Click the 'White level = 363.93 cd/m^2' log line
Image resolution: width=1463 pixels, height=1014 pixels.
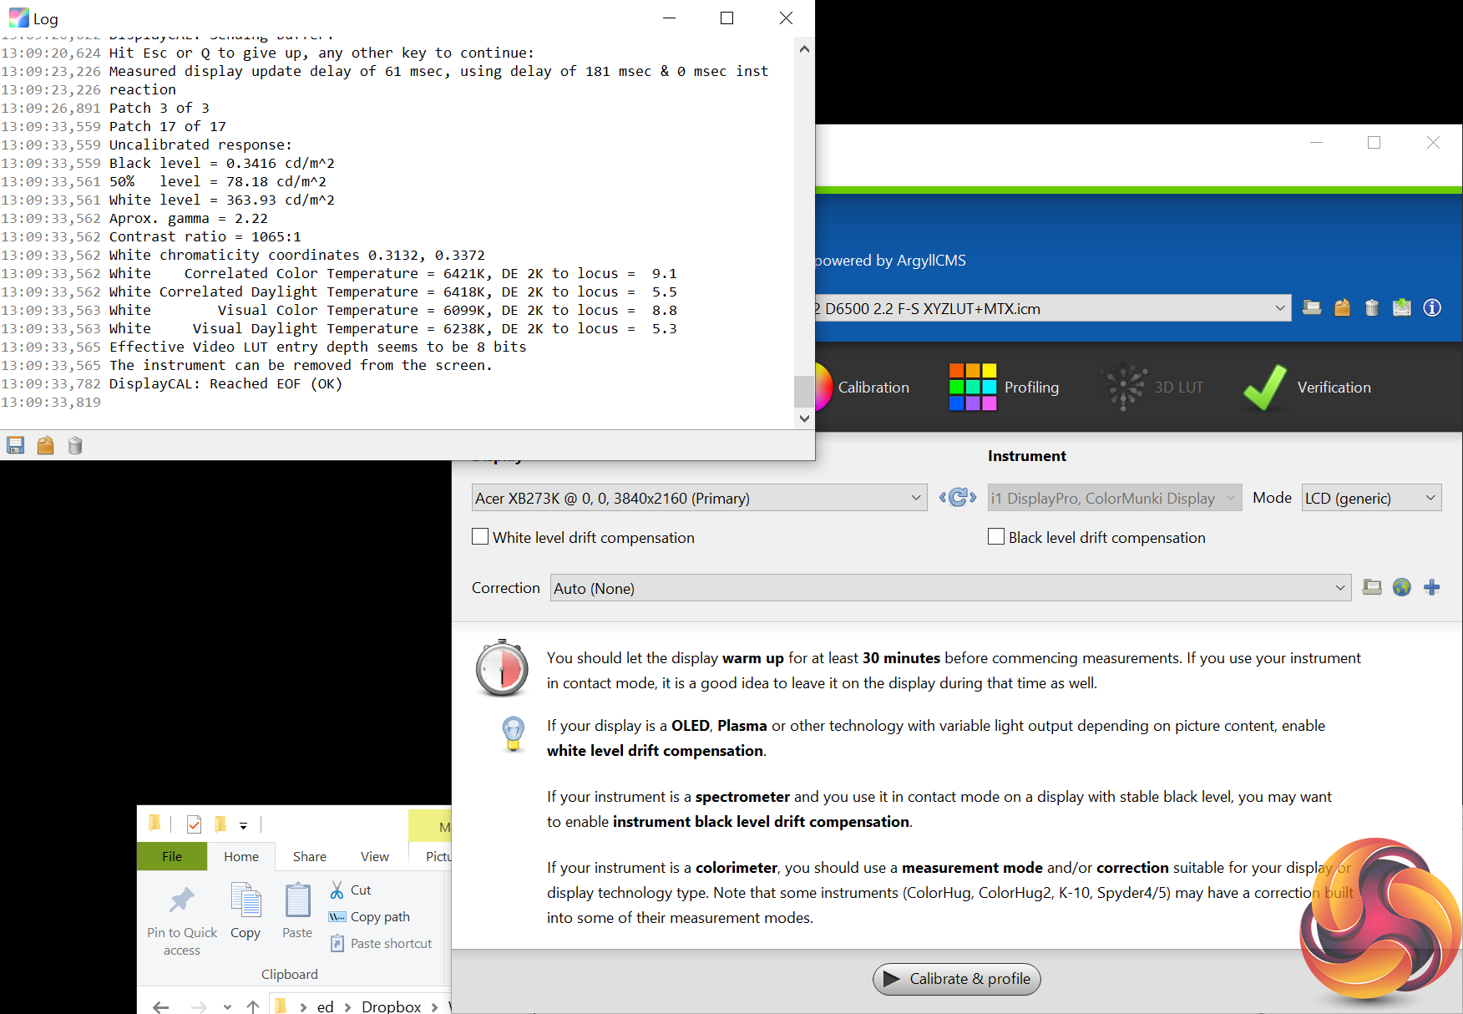(222, 200)
